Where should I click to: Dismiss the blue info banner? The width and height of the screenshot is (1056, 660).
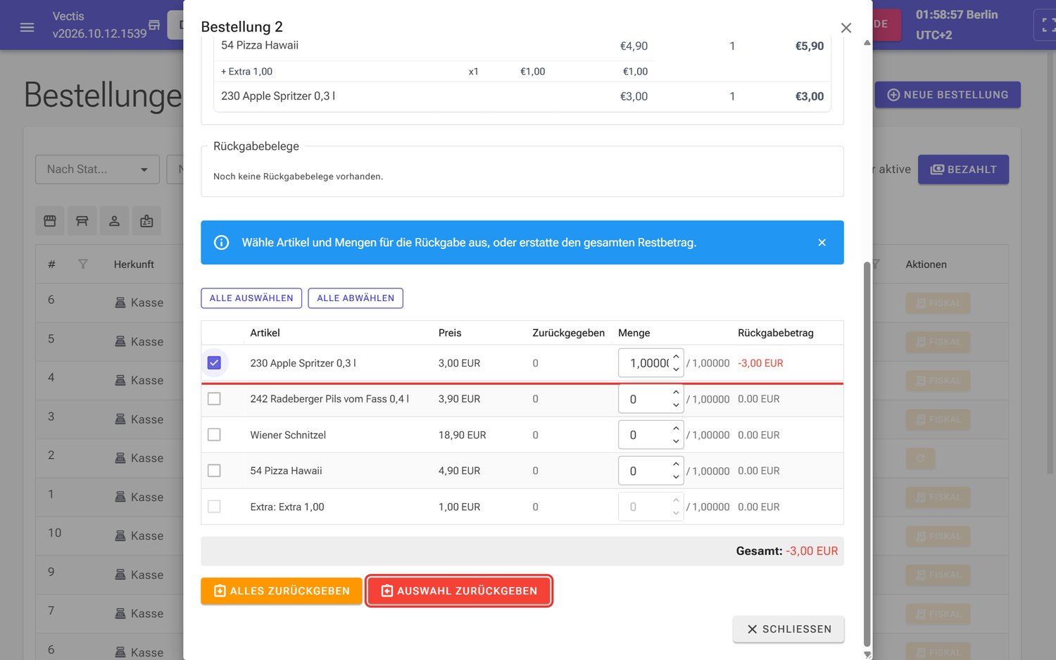(822, 243)
